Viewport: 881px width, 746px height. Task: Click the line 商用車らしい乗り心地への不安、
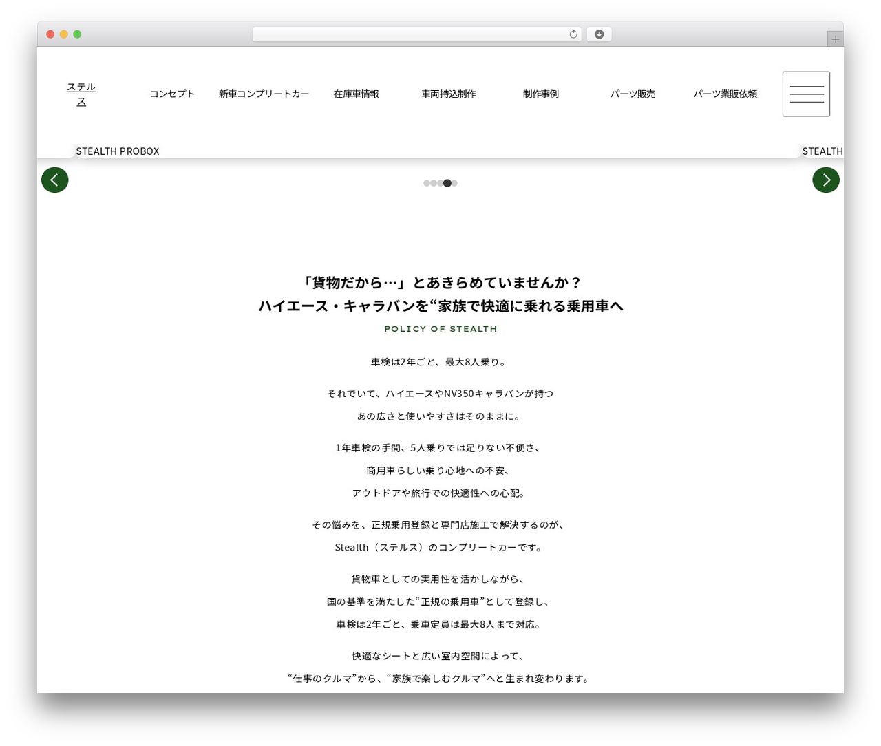coord(440,471)
